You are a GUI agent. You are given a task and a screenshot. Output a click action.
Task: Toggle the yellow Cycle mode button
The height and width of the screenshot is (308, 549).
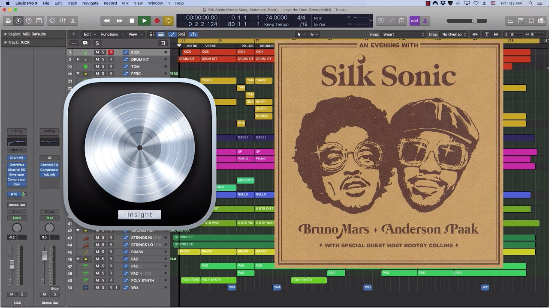coord(169,21)
